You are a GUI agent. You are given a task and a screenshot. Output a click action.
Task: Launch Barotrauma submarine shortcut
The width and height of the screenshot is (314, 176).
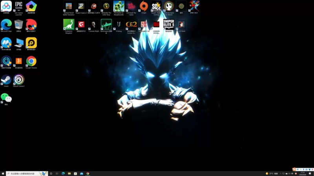pos(106,26)
